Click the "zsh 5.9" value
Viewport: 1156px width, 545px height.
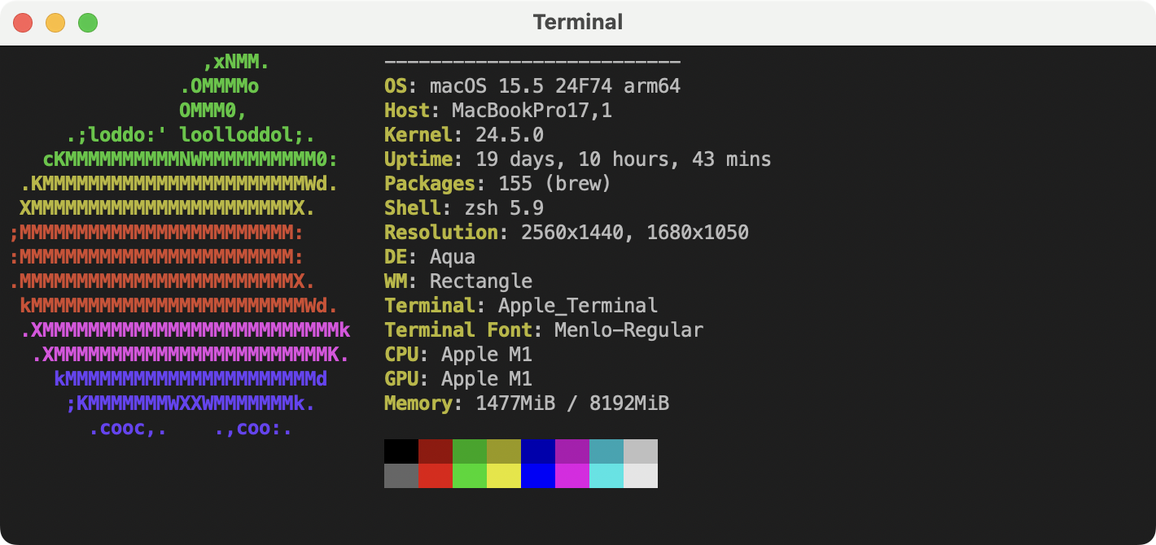coord(504,208)
